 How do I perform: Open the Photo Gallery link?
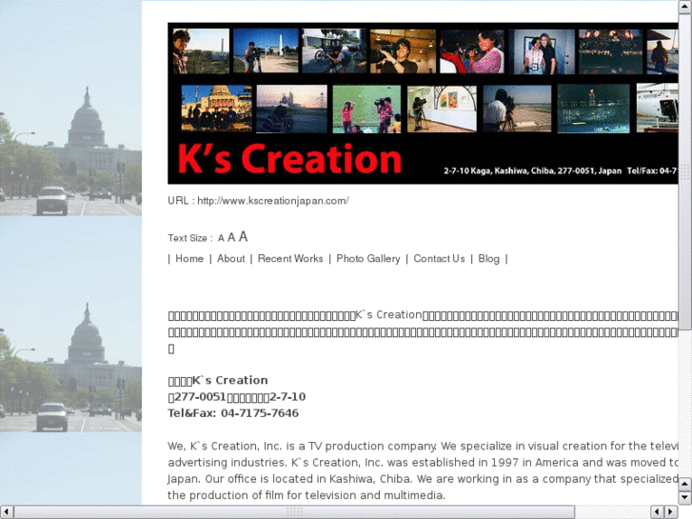click(x=368, y=258)
